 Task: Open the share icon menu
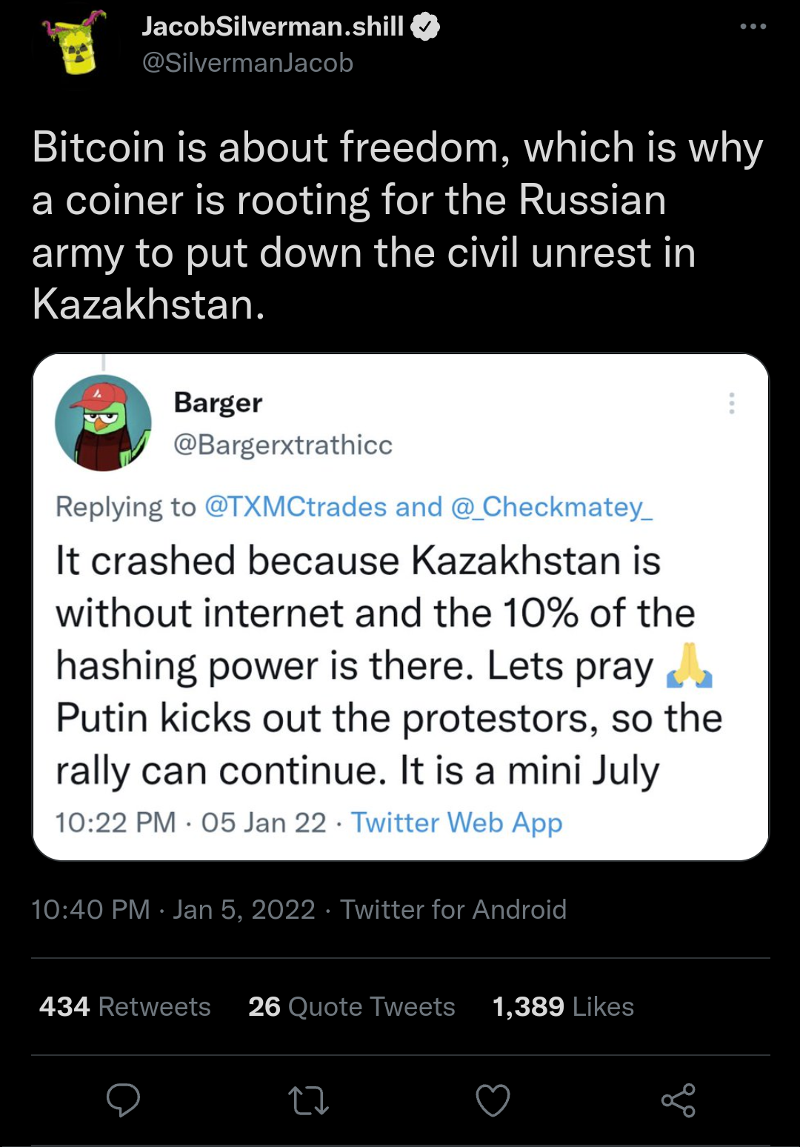tap(678, 1100)
